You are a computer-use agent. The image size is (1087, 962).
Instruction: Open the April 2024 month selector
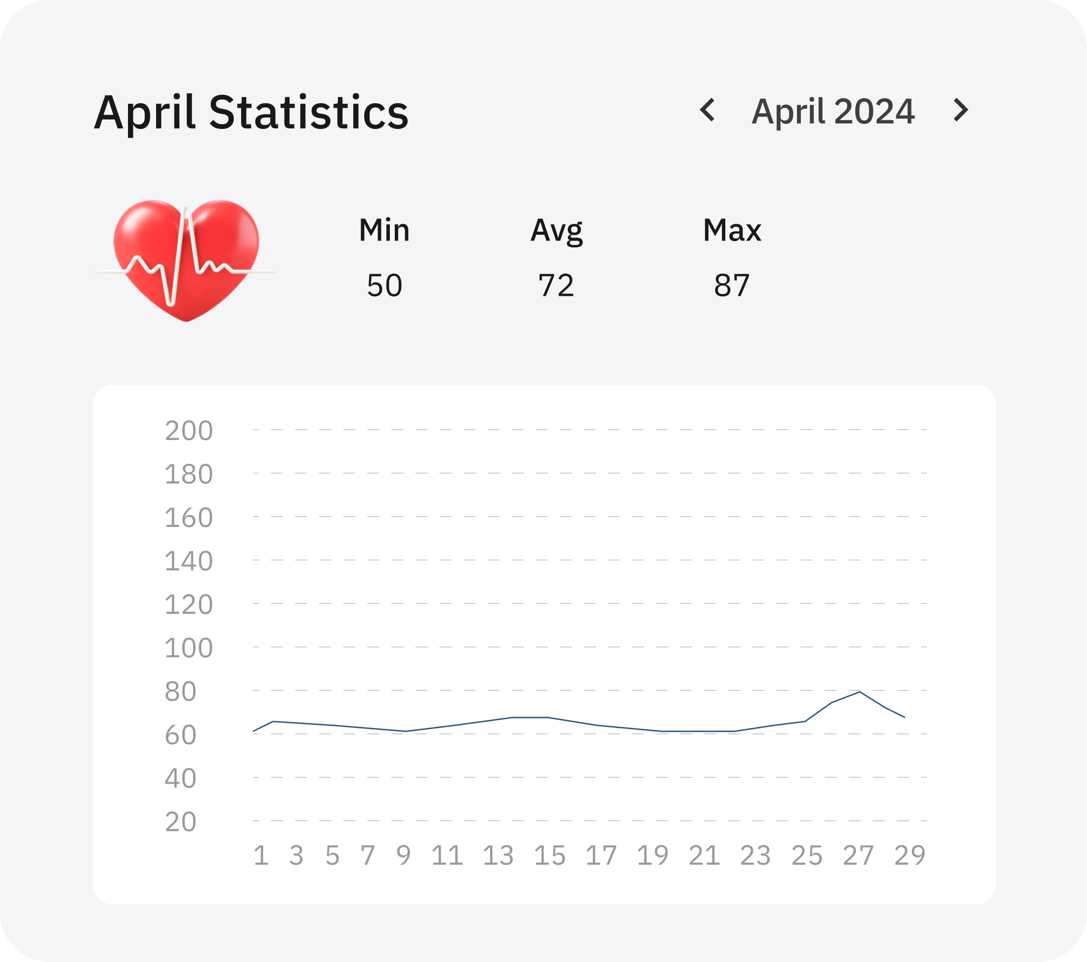coord(833,112)
